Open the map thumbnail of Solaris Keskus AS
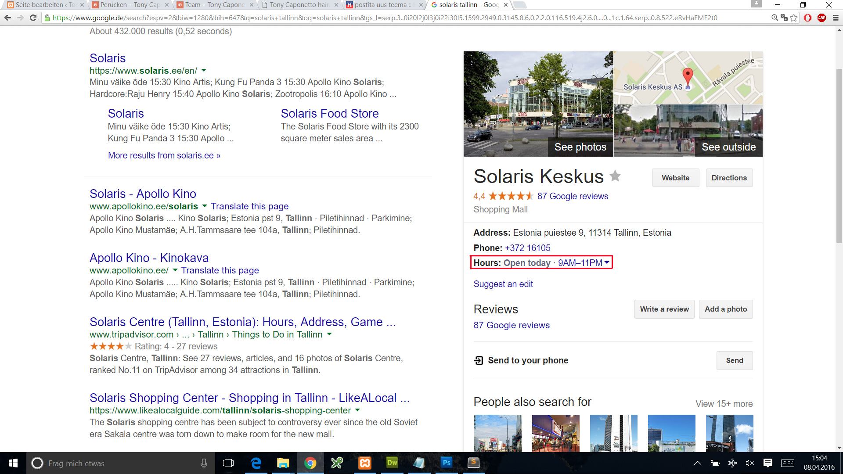Viewport: 843px width, 474px height. [x=688, y=78]
